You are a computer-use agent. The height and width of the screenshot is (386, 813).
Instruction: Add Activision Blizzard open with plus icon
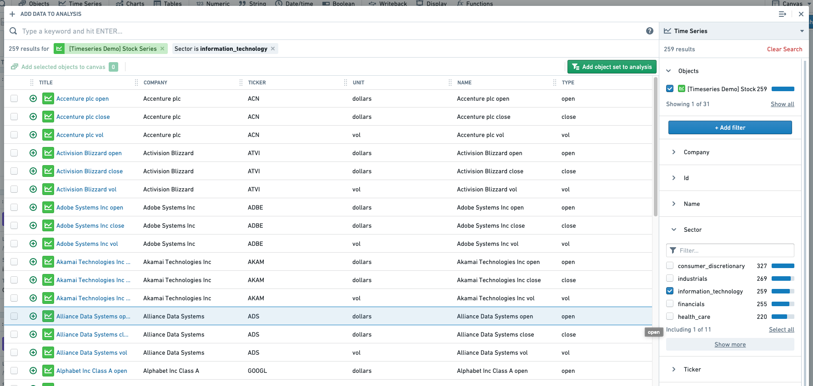(x=33, y=153)
